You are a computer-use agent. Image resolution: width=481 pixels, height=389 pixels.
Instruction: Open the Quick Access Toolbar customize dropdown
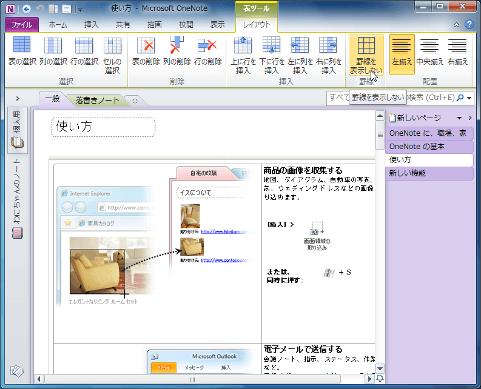coord(81,10)
